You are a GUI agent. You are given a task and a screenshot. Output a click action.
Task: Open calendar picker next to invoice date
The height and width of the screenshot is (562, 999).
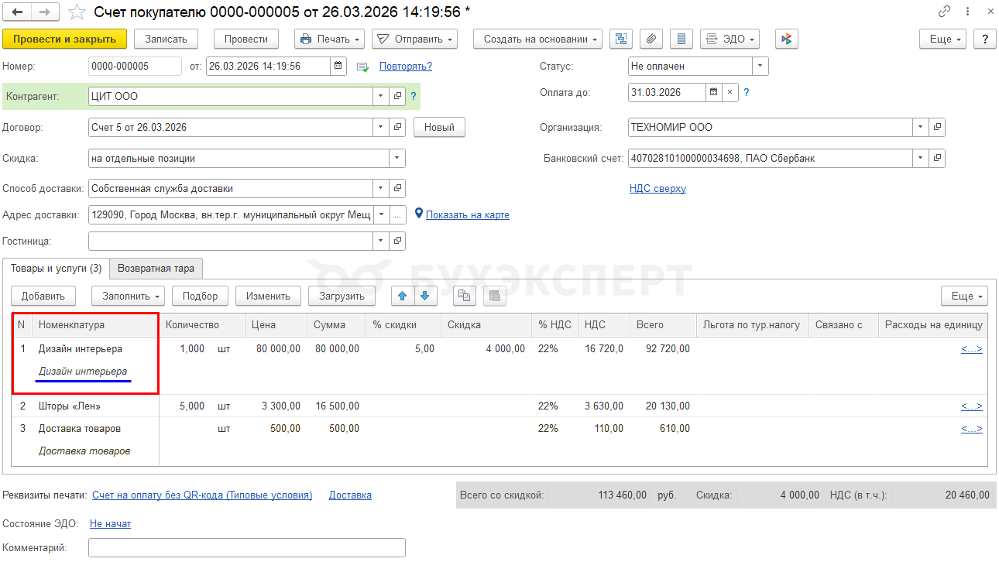click(338, 67)
